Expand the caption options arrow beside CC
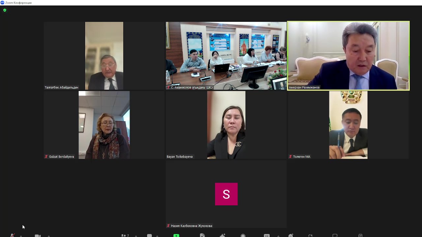This screenshot has height=237, width=422. click(278, 236)
